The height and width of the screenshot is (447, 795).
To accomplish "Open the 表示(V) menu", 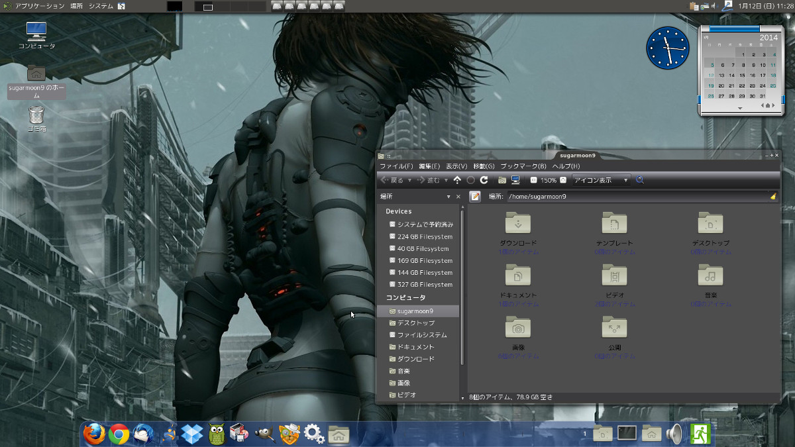I will [456, 166].
